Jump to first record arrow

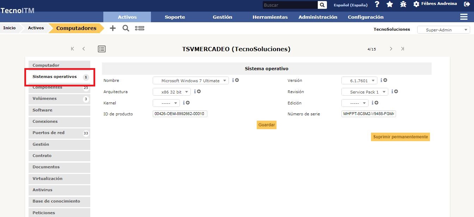pos(72,49)
